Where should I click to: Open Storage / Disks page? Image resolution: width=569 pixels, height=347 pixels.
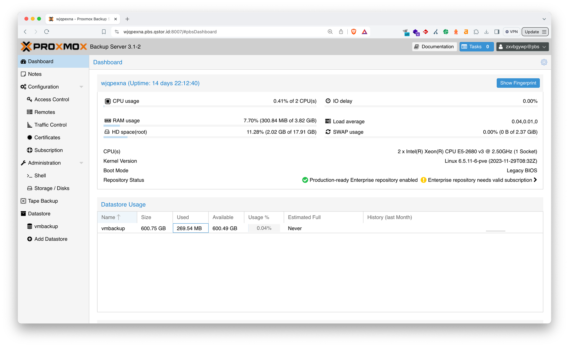pyautogui.click(x=53, y=188)
